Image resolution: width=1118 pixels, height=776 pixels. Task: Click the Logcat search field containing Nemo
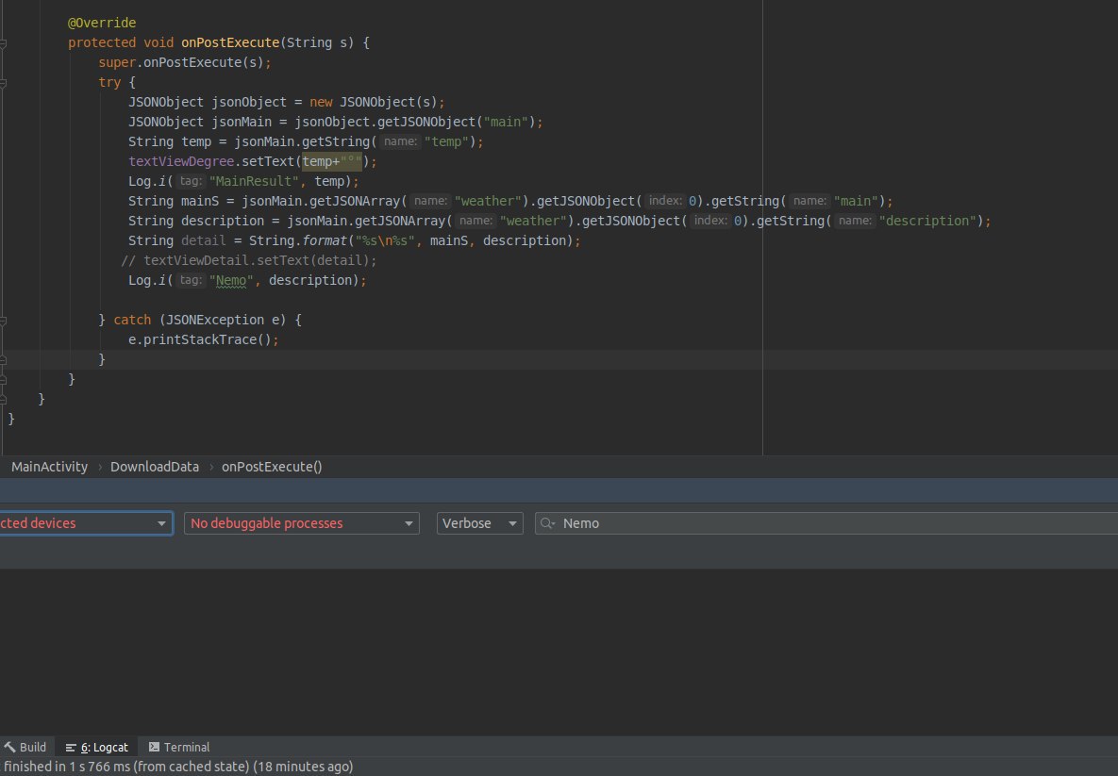[x=827, y=523]
